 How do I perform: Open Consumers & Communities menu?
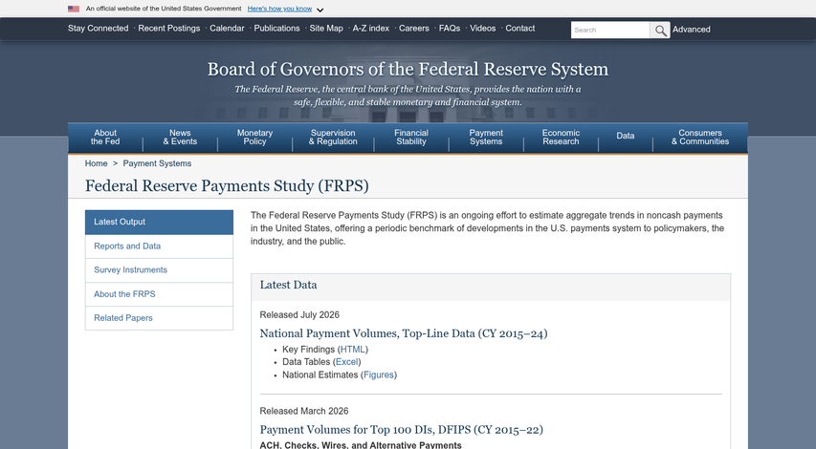(700, 138)
